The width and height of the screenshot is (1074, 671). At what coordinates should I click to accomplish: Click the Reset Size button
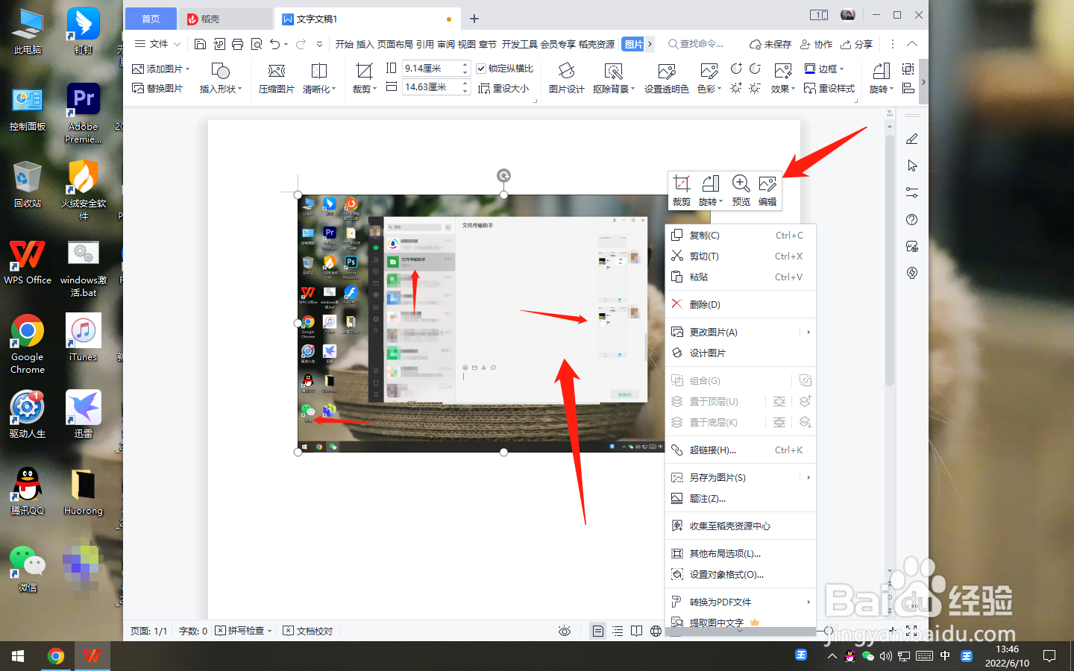click(x=503, y=88)
